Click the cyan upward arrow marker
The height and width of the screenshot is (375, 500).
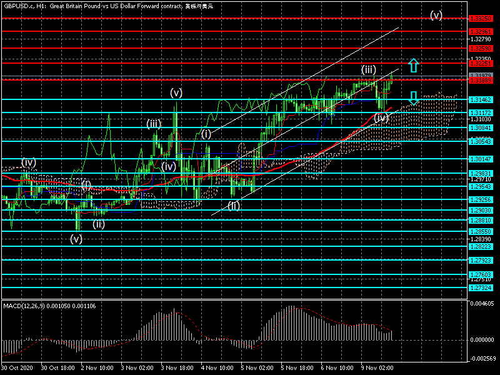click(x=412, y=65)
